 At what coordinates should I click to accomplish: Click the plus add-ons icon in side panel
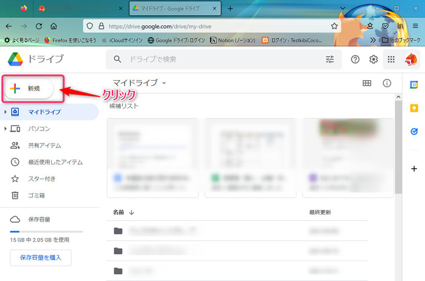point(414,169)
